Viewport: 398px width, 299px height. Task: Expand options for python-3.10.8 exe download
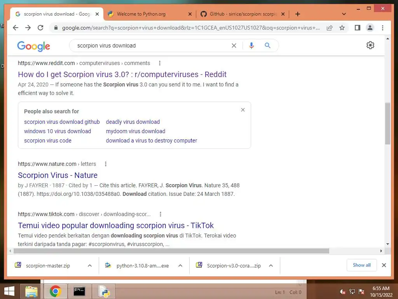click(180, 266)
